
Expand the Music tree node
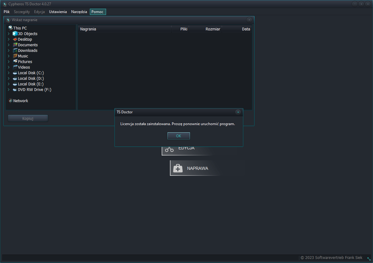click(x=9, y=56)
